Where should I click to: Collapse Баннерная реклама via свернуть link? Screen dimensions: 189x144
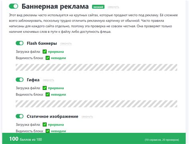[113, 7]
